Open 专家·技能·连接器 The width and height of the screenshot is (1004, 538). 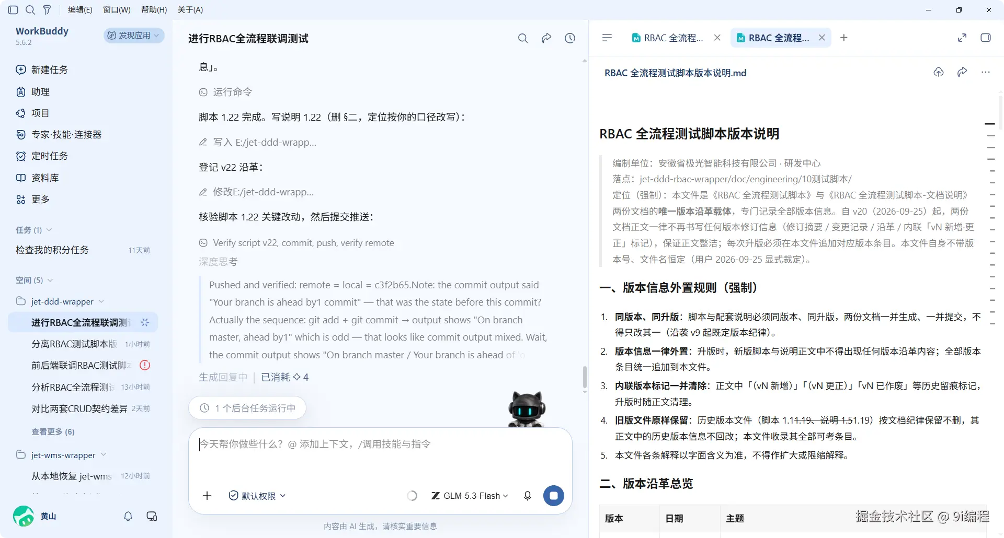click(59, 135)
